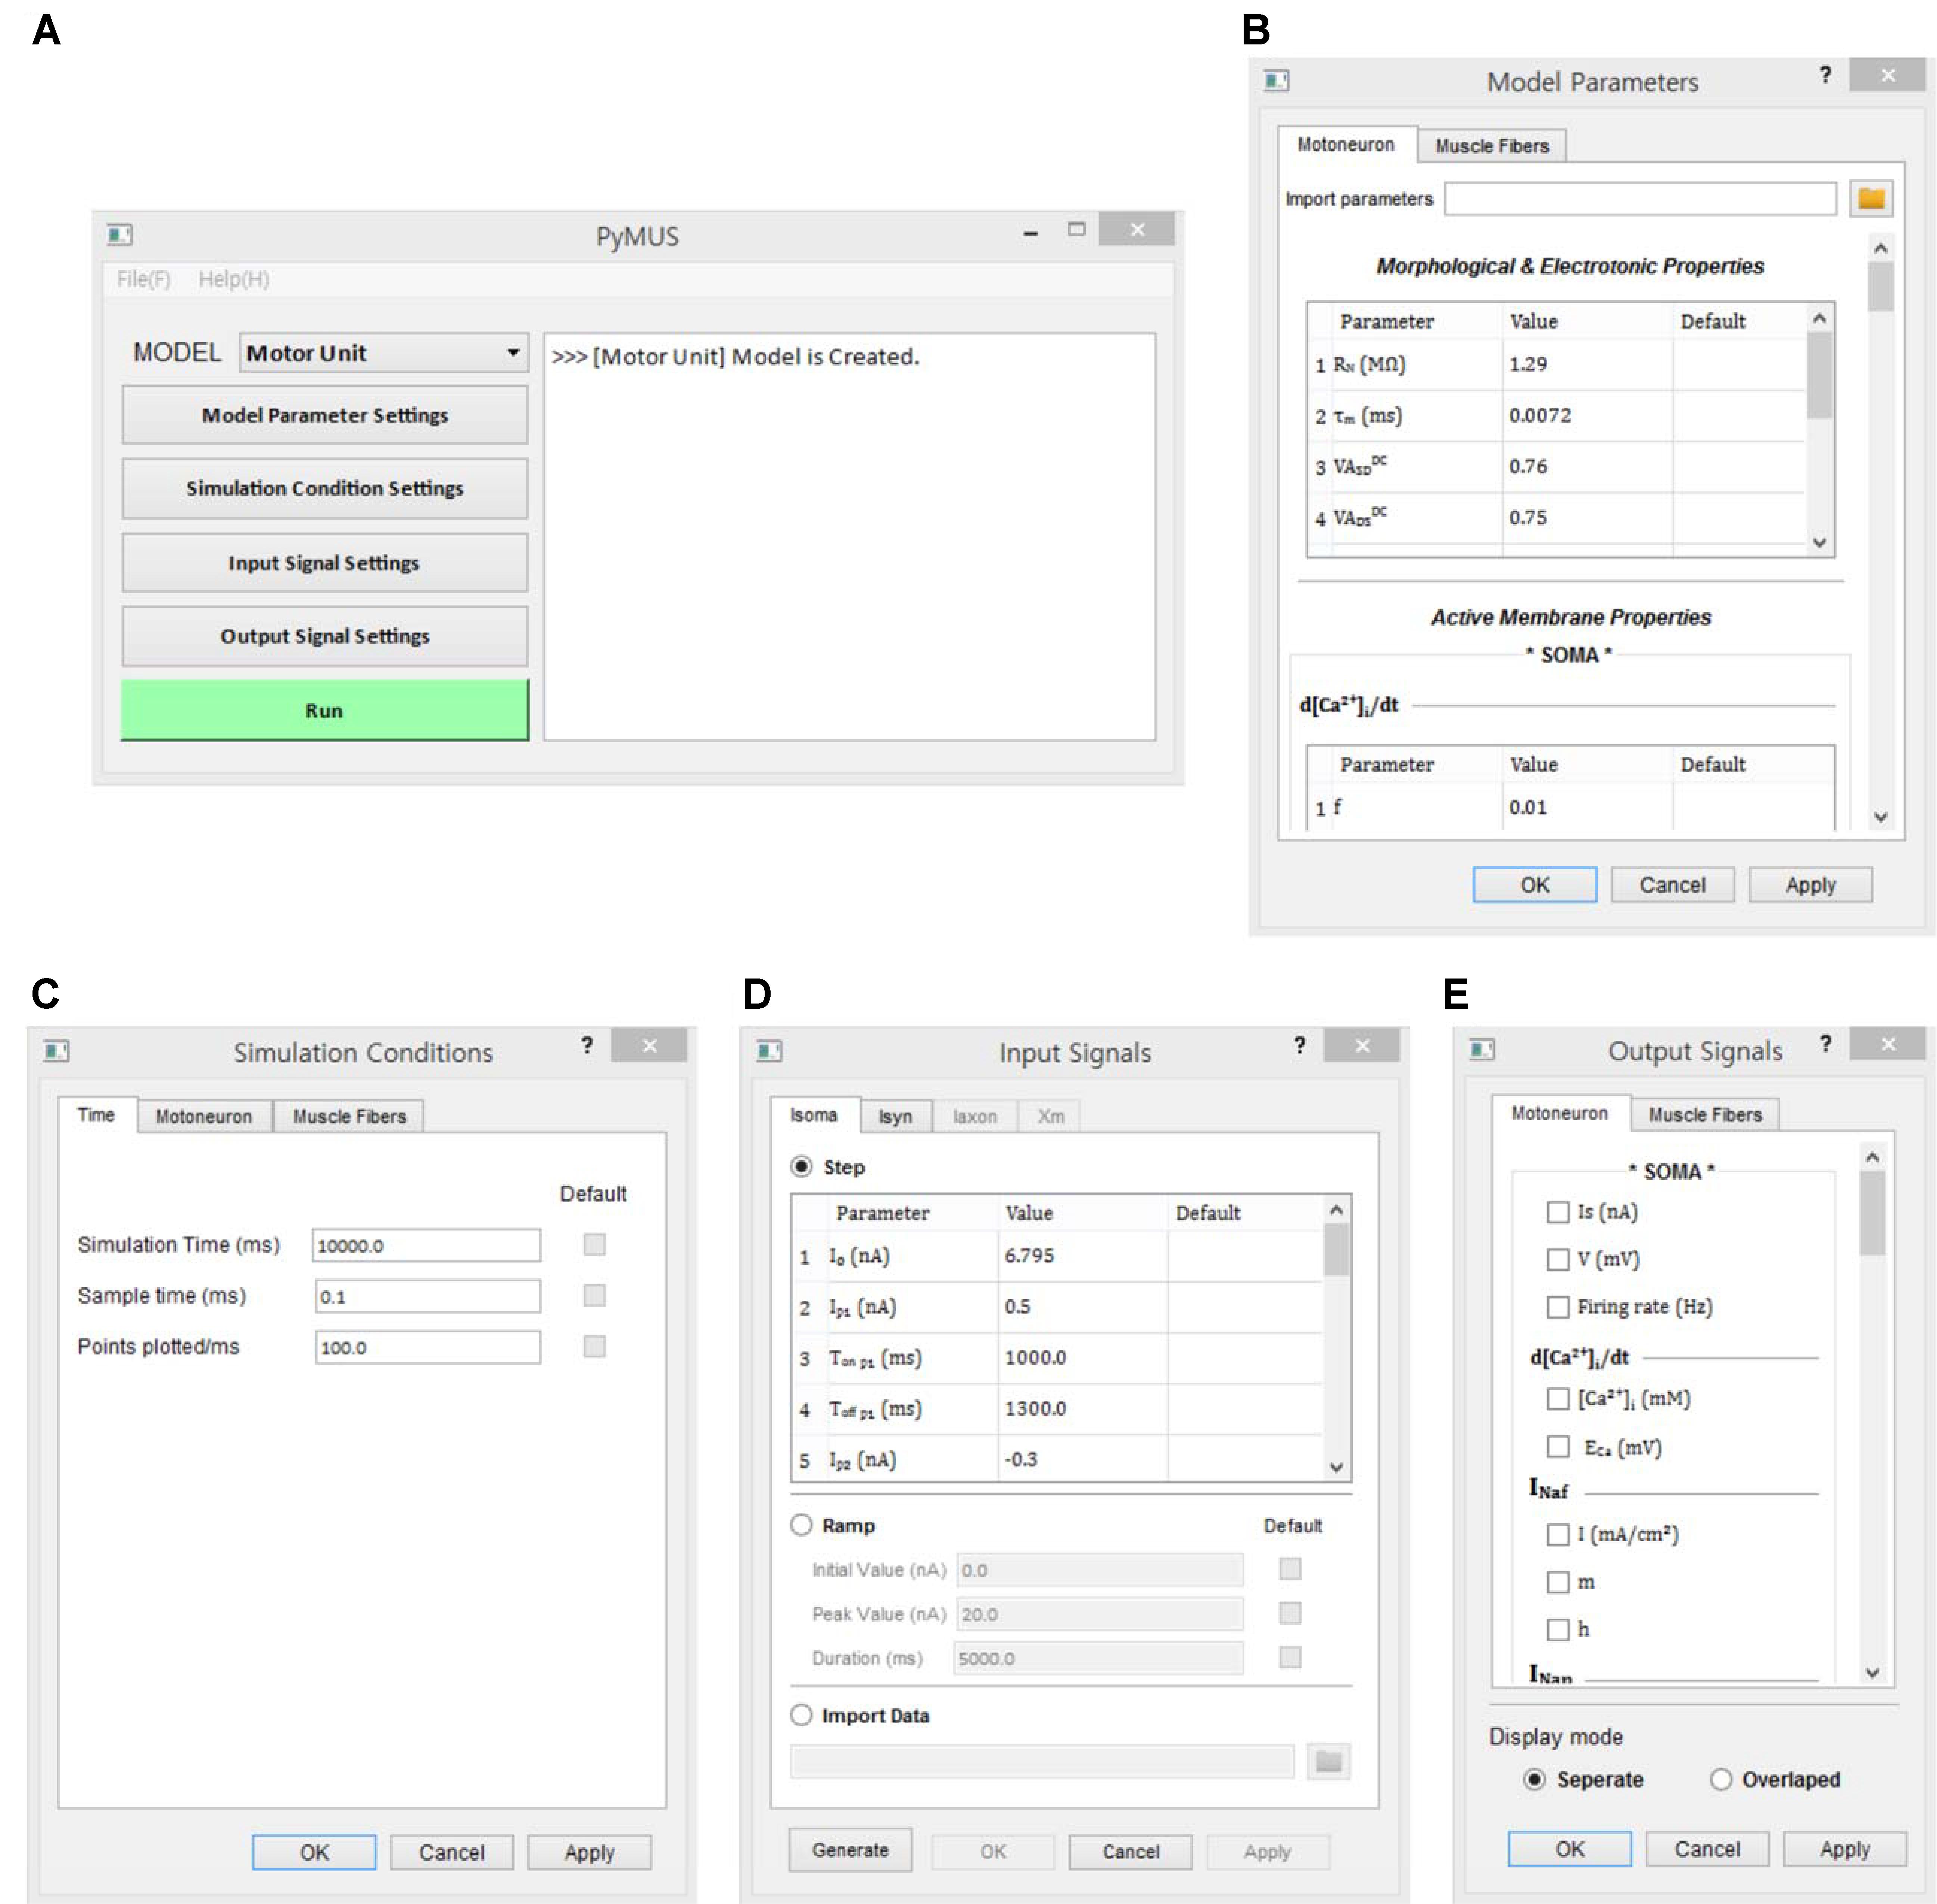The image size is (1937, 1904).
Task: Switch to Muscle Fibers tab in Model Parameters
Action: (x=1492, y=146)
